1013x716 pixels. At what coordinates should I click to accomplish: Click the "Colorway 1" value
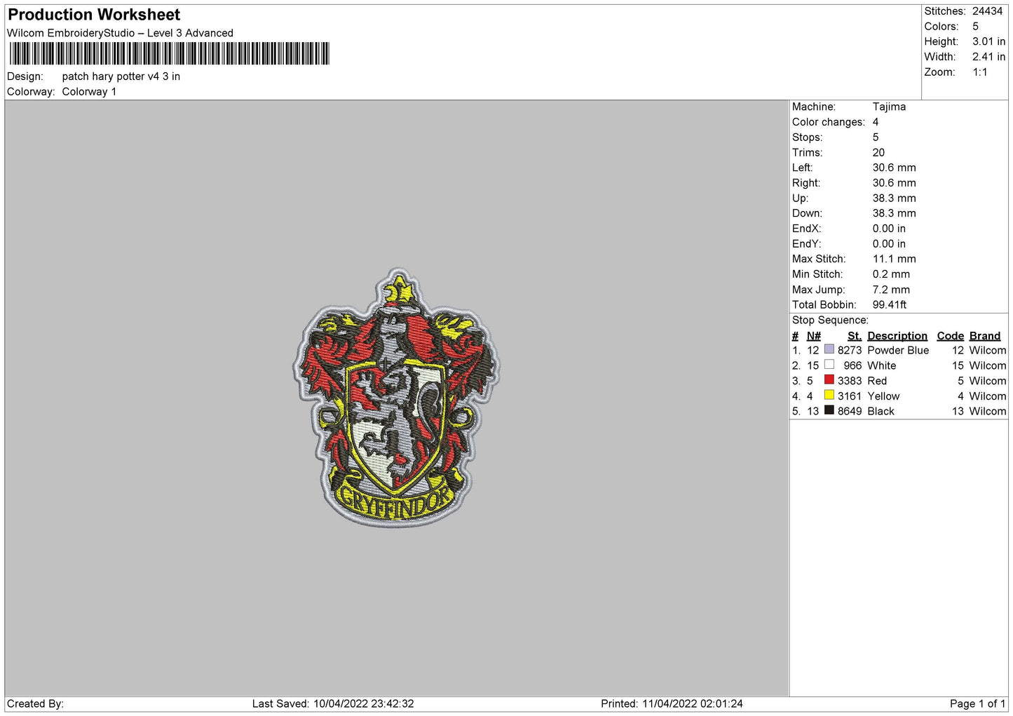(x=89, y=92)
